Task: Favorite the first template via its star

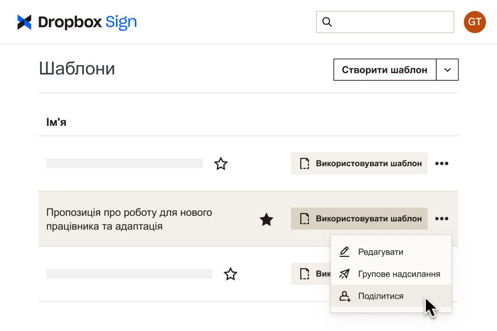Action: click(221, 164)
